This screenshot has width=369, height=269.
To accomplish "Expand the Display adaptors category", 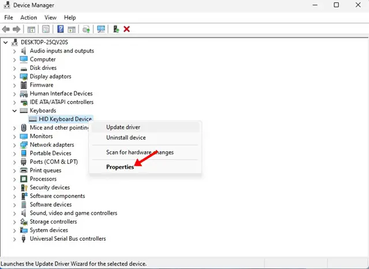I will pyautogui.click(x=14, y=77).
